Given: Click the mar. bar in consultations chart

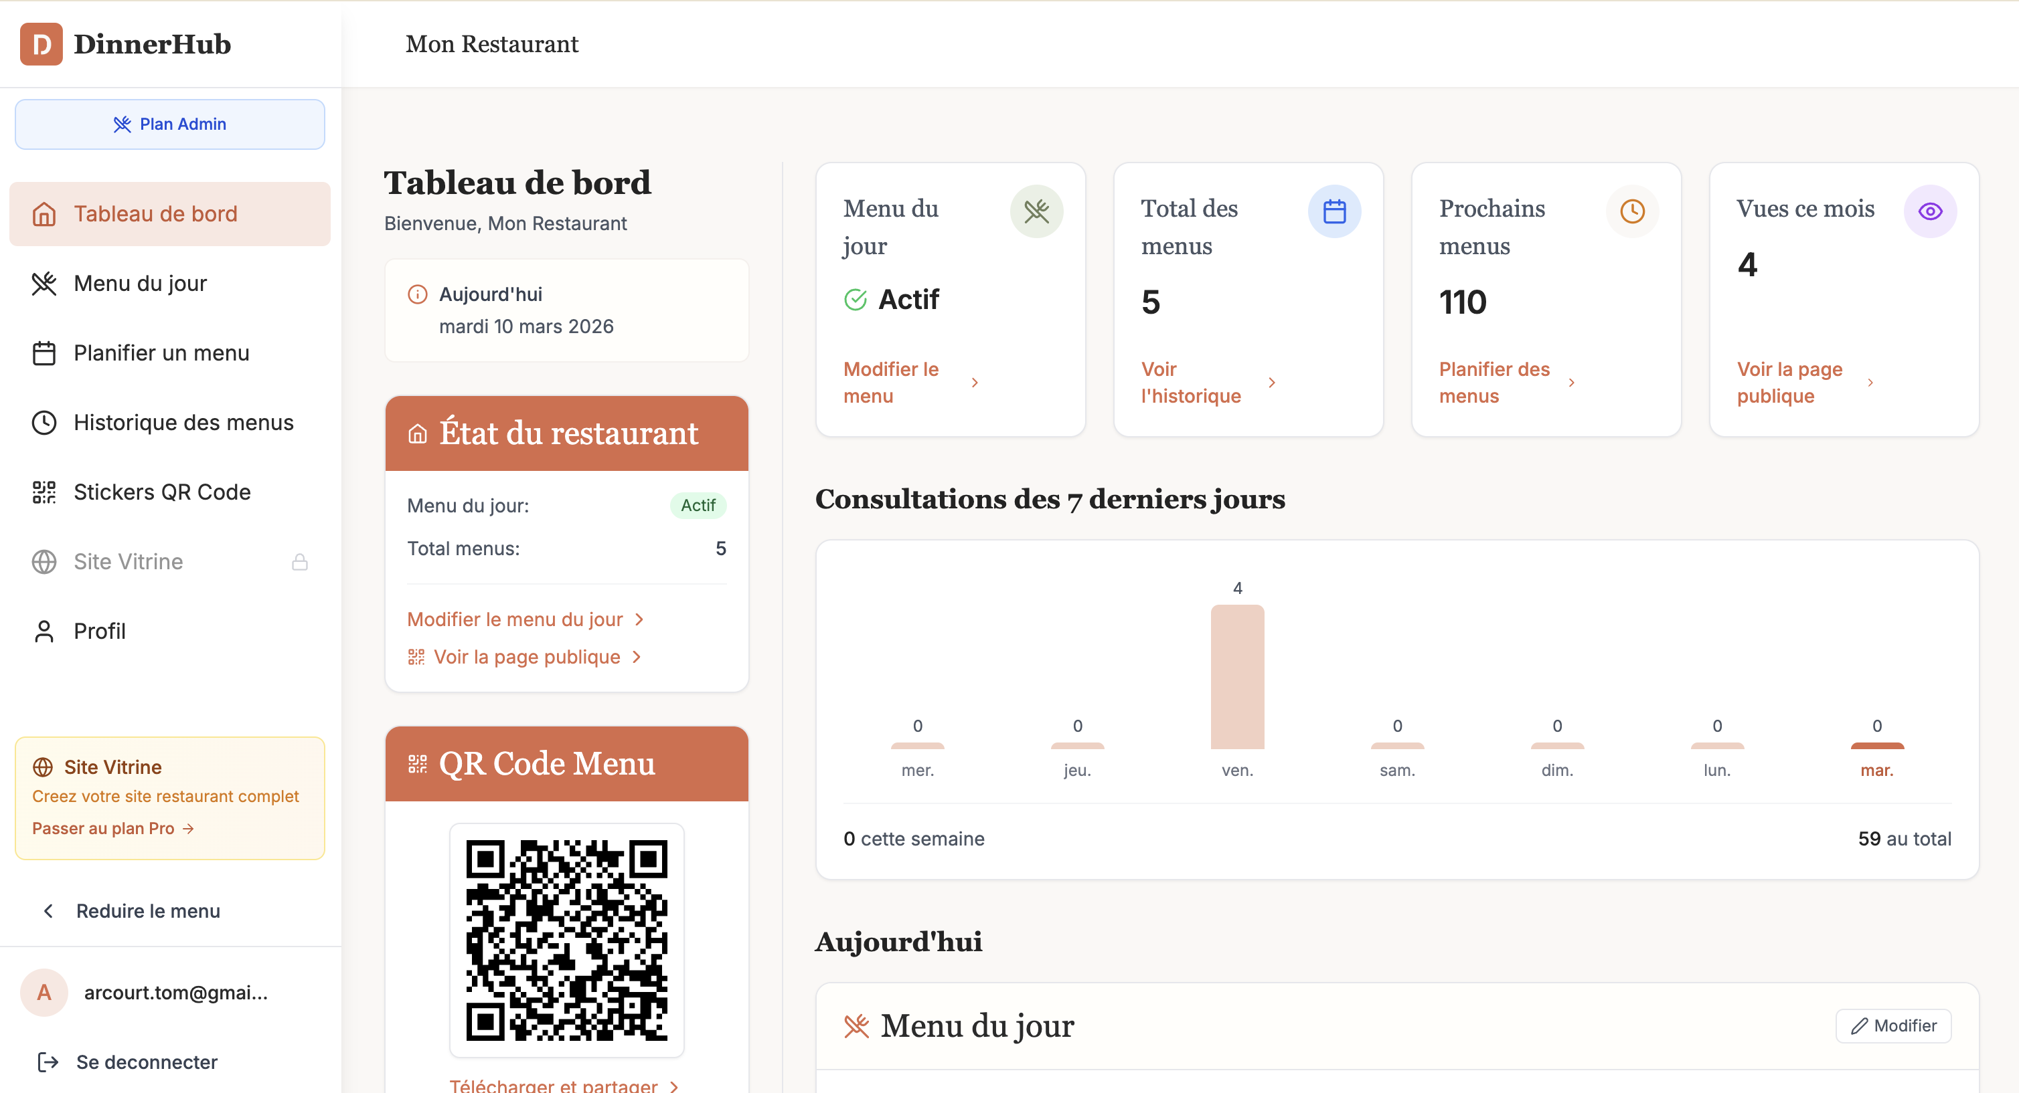Looking at the screenshot, I should point(1876,745).
